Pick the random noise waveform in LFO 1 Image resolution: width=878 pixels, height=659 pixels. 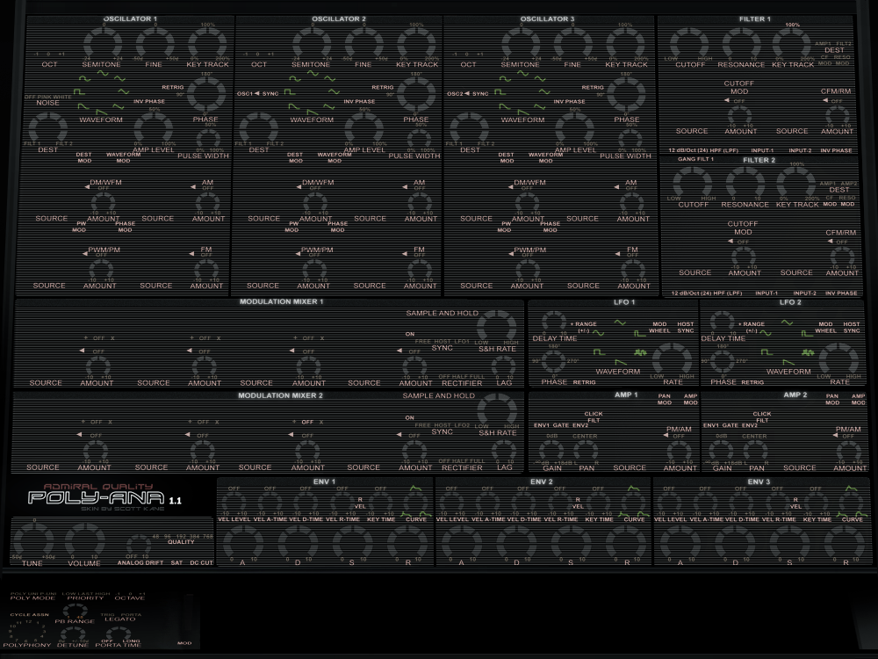pyautogui.click(x=640, y=352)
